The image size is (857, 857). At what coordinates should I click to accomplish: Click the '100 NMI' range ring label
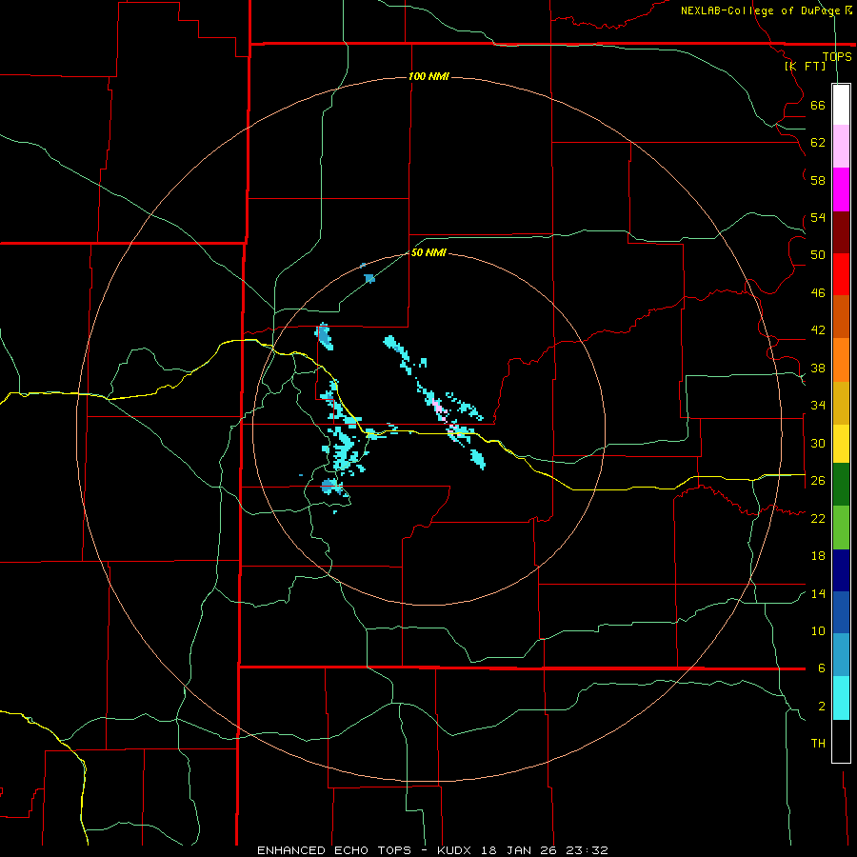pos(428,76)
